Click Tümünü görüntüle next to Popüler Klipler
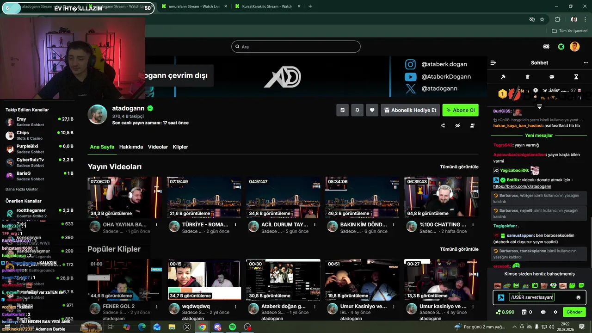 pyautogui.click(x=459, y=249)
